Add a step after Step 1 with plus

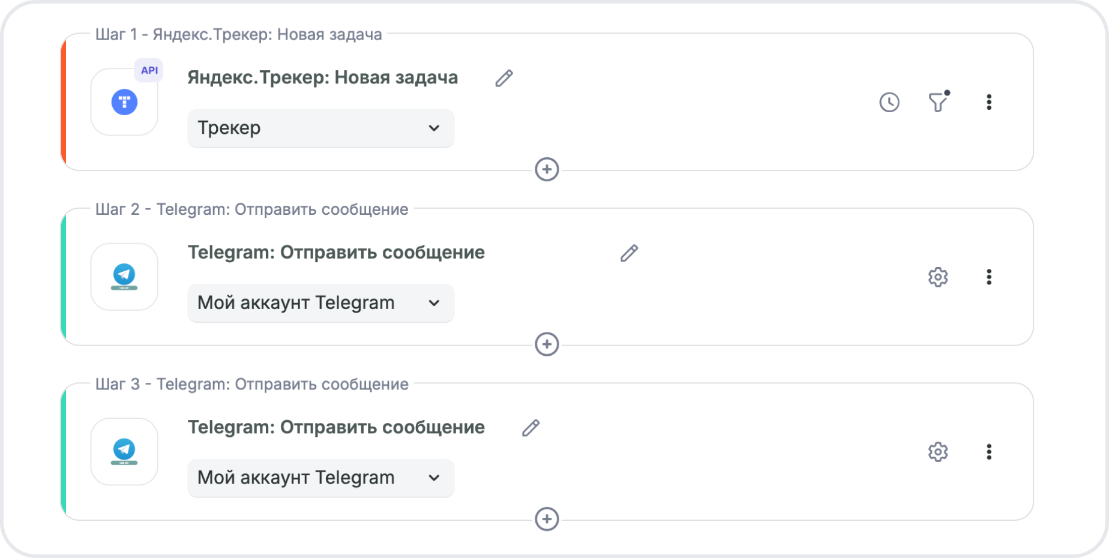coord(547,169)
